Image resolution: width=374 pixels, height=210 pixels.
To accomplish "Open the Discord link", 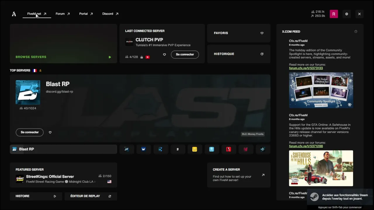I will pyautogui.click(x=110, y=14).
